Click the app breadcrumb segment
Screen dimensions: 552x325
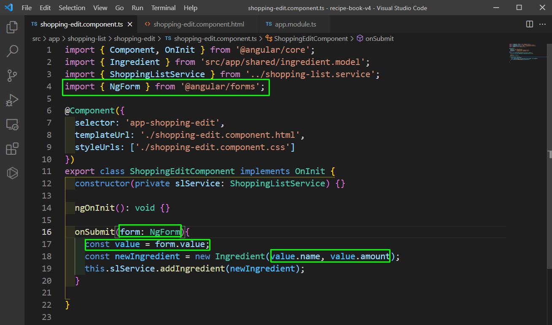pos(54,38)
